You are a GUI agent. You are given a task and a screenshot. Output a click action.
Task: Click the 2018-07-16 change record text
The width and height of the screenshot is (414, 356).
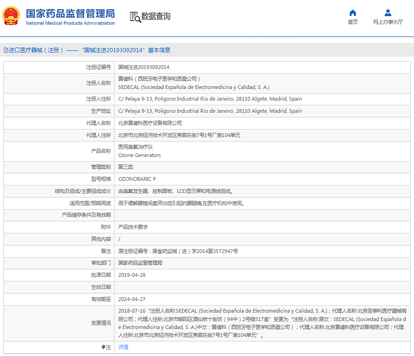(262, 323)
